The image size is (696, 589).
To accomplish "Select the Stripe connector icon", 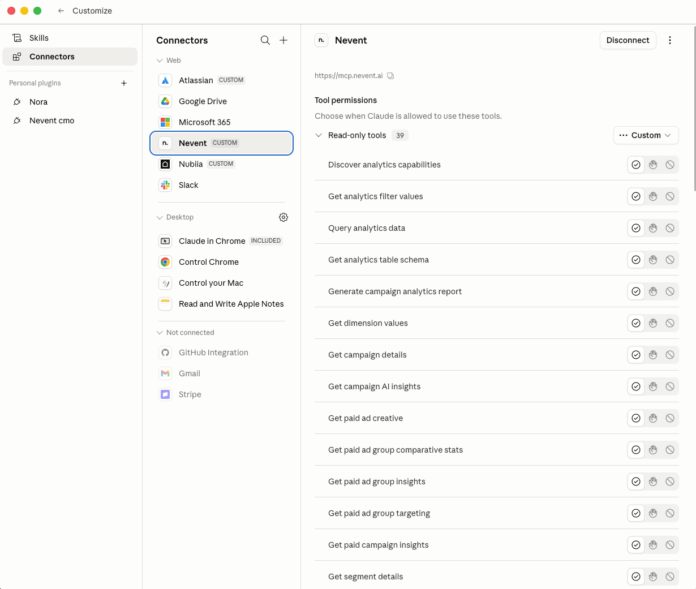I will click(165, 394).
